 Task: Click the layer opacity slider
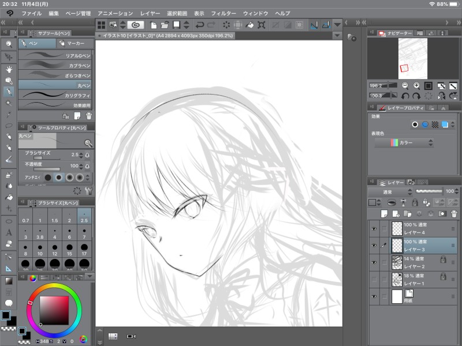coord(429,191)
